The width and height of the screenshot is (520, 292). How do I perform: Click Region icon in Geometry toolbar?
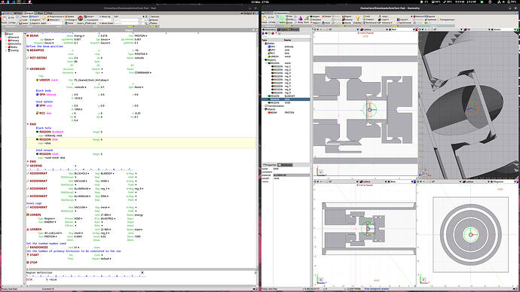point(315,17)
